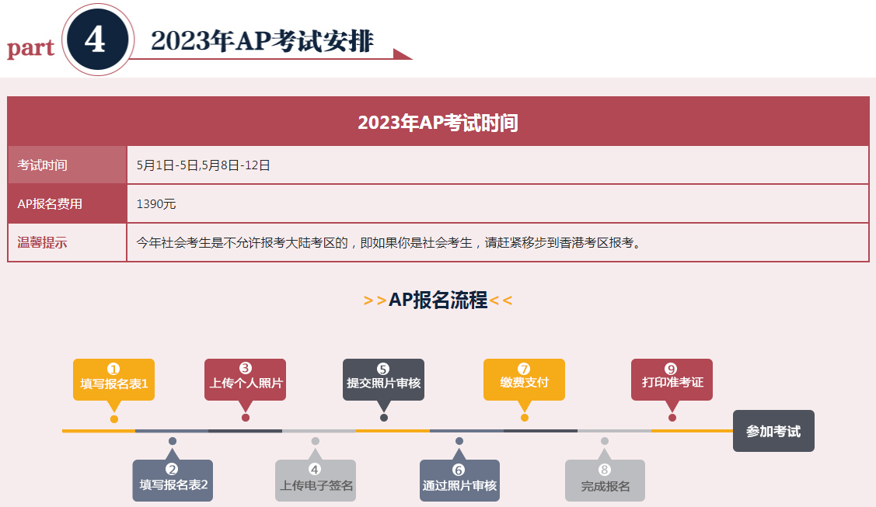
Task: Click the word part in the header
Action: click(x=31, y=48)
